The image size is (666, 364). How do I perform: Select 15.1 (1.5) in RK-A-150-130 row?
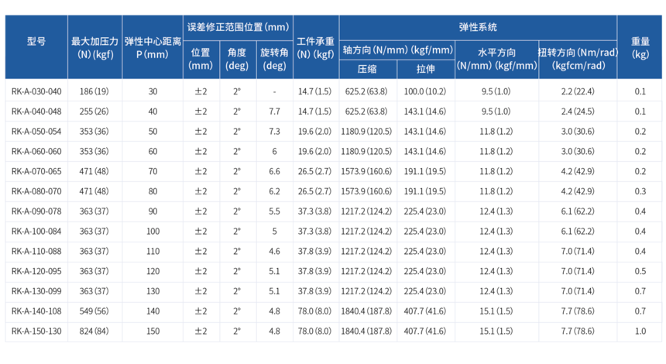pos(496,331)
